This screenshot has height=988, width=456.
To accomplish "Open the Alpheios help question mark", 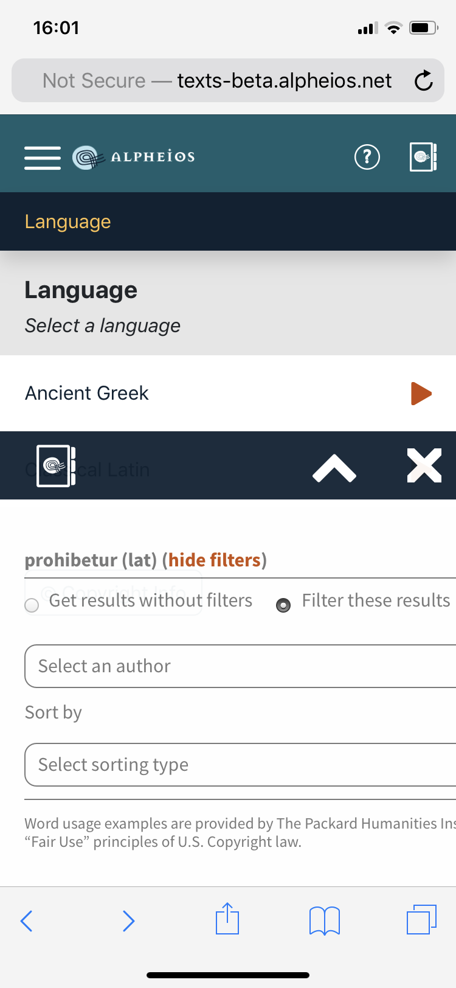I will (367, 157).
